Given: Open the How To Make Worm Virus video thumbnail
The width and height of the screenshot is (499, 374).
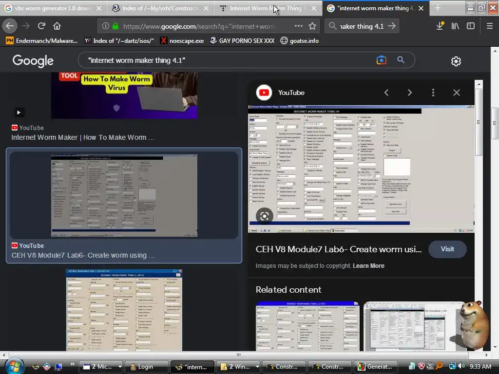Looking at the screenshot, I should click(x=124, y=95).
